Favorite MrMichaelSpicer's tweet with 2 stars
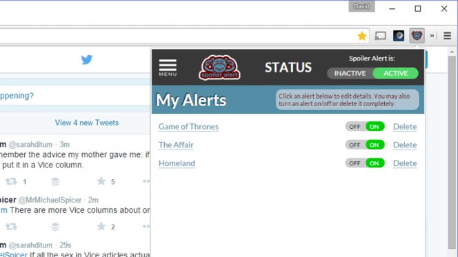This screenshot has height=257, width=458. tap(101, 226)
